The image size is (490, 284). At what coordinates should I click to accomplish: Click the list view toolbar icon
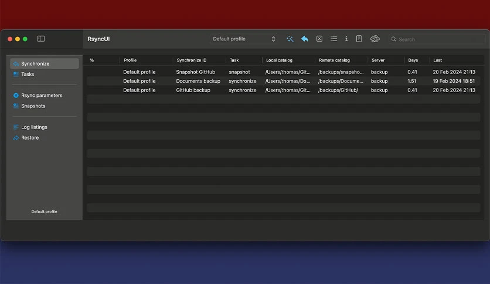pyautogui.click(x=334, y=39)
